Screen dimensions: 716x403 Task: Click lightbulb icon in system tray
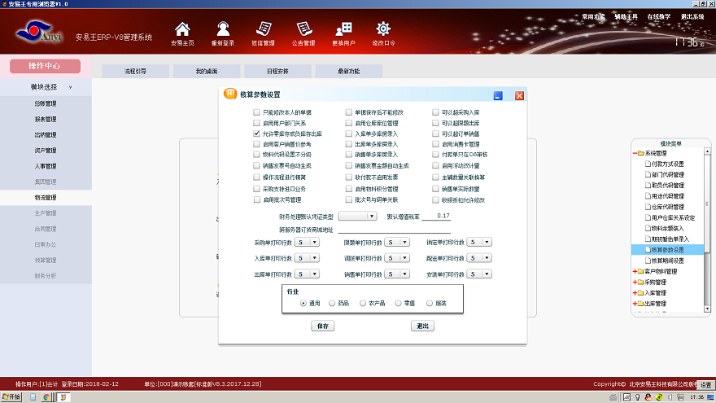click(x=637, y=397)
